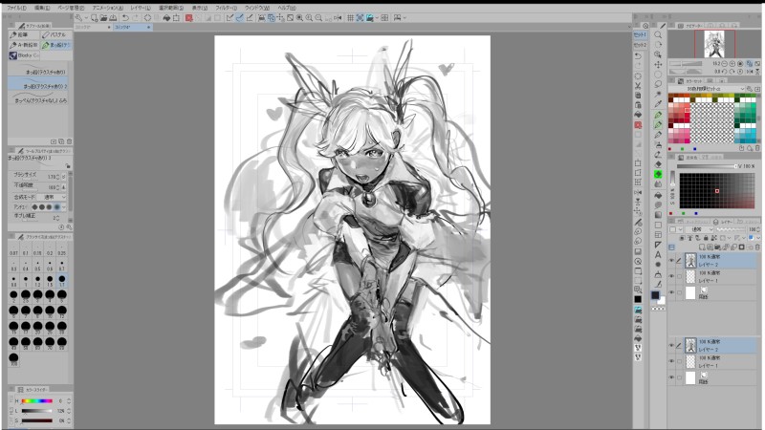Click Navigator zoom-in plus button
765x430 pixels.
(x=732, y=63)
